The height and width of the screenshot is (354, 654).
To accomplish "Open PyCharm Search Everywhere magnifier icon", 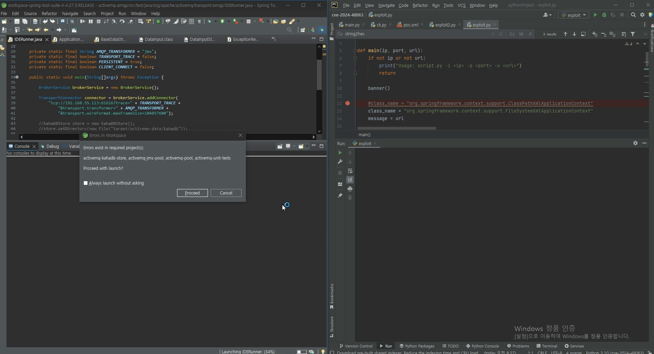I will pos(633,15).
